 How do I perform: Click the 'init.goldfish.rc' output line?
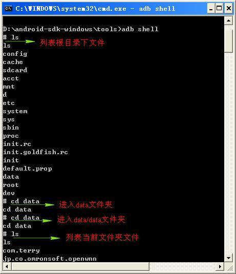(x=35, y=152)
